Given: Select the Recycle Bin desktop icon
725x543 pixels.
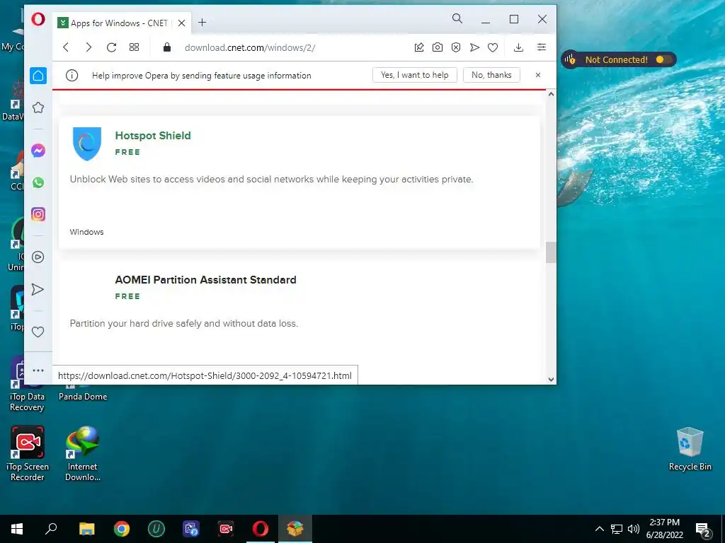Looking at the screenshot, I should 690,448.
